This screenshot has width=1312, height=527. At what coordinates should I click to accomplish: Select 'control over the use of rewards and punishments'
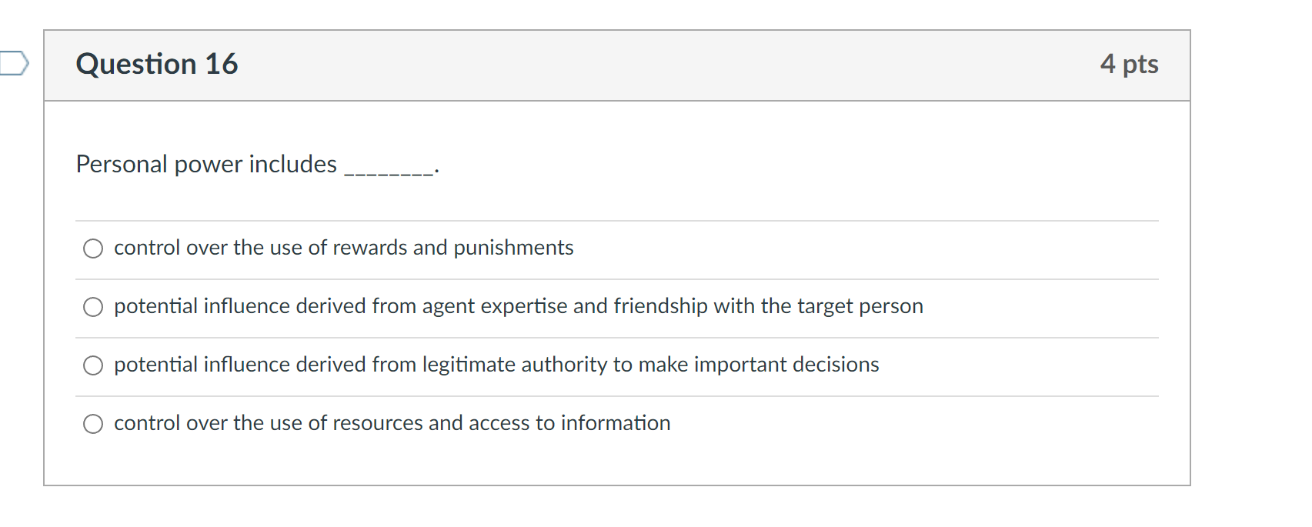click(x=343, y=248)
